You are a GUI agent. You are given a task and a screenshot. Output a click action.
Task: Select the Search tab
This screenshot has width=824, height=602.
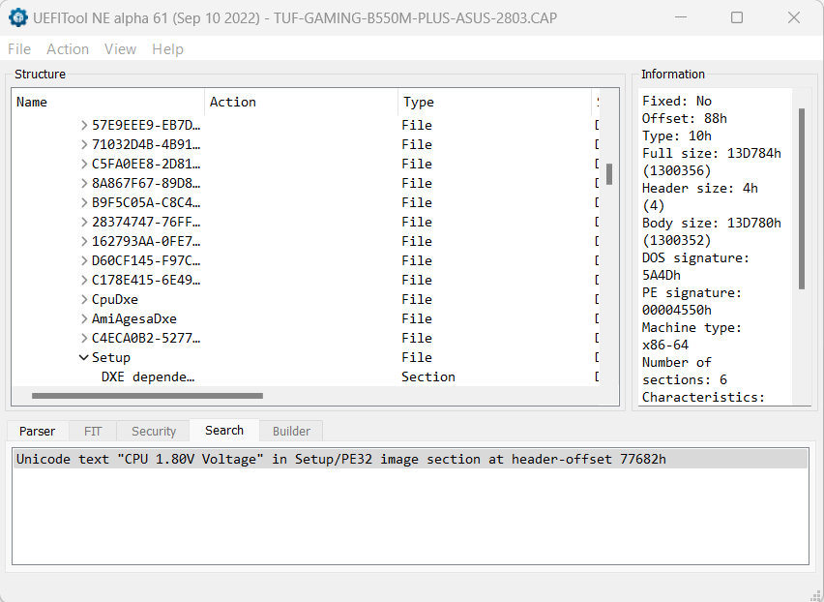pyautogui.click(x=224, y=430)
